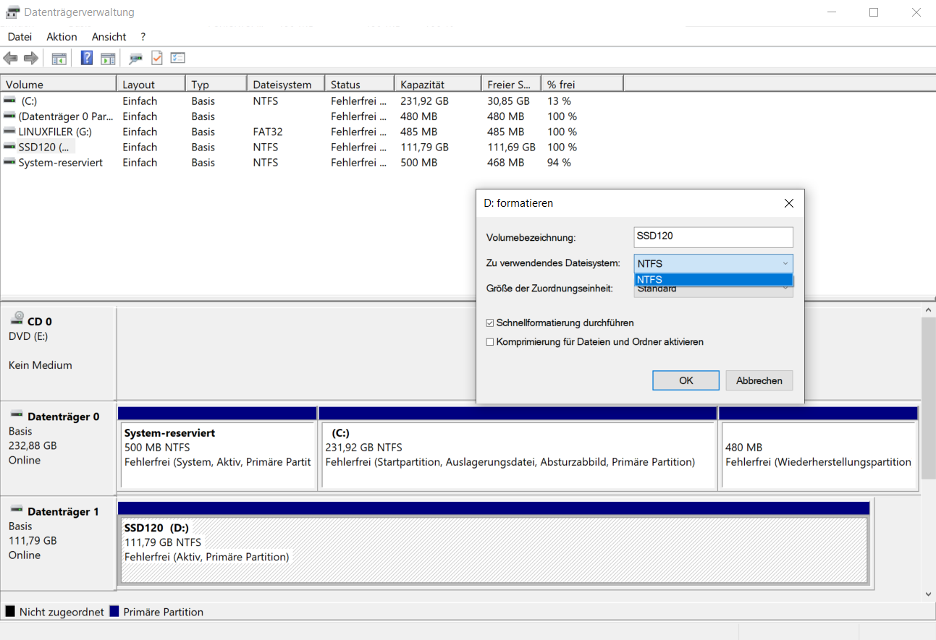This screenshot has width=936, height=640.
Task: Click the FAT32 file system cell
Action: tap(268, 132)
